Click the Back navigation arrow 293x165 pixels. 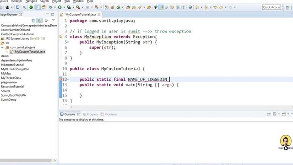point(221,7)
